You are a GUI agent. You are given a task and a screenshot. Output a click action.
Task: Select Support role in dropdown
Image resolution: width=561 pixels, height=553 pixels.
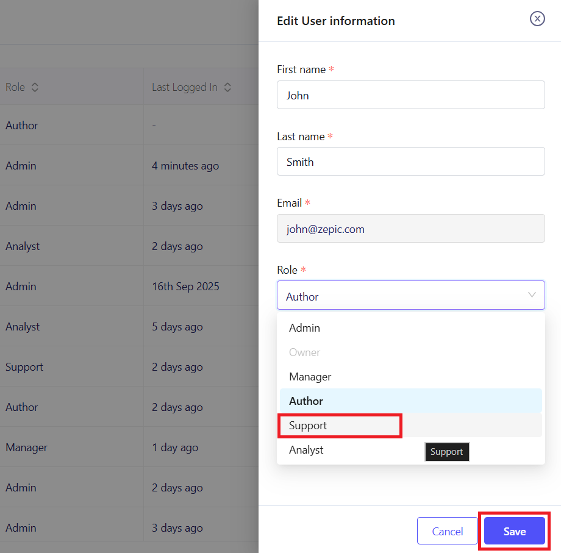[308, 426]
